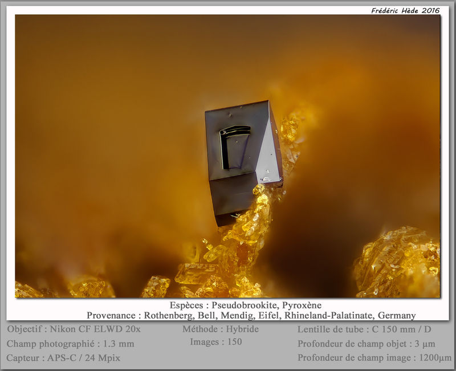The width and height of the screenshot is (456, 371).
Task: Click 'Profondeur de champ image : 1200µm'
Action: [x=374, y=358]
